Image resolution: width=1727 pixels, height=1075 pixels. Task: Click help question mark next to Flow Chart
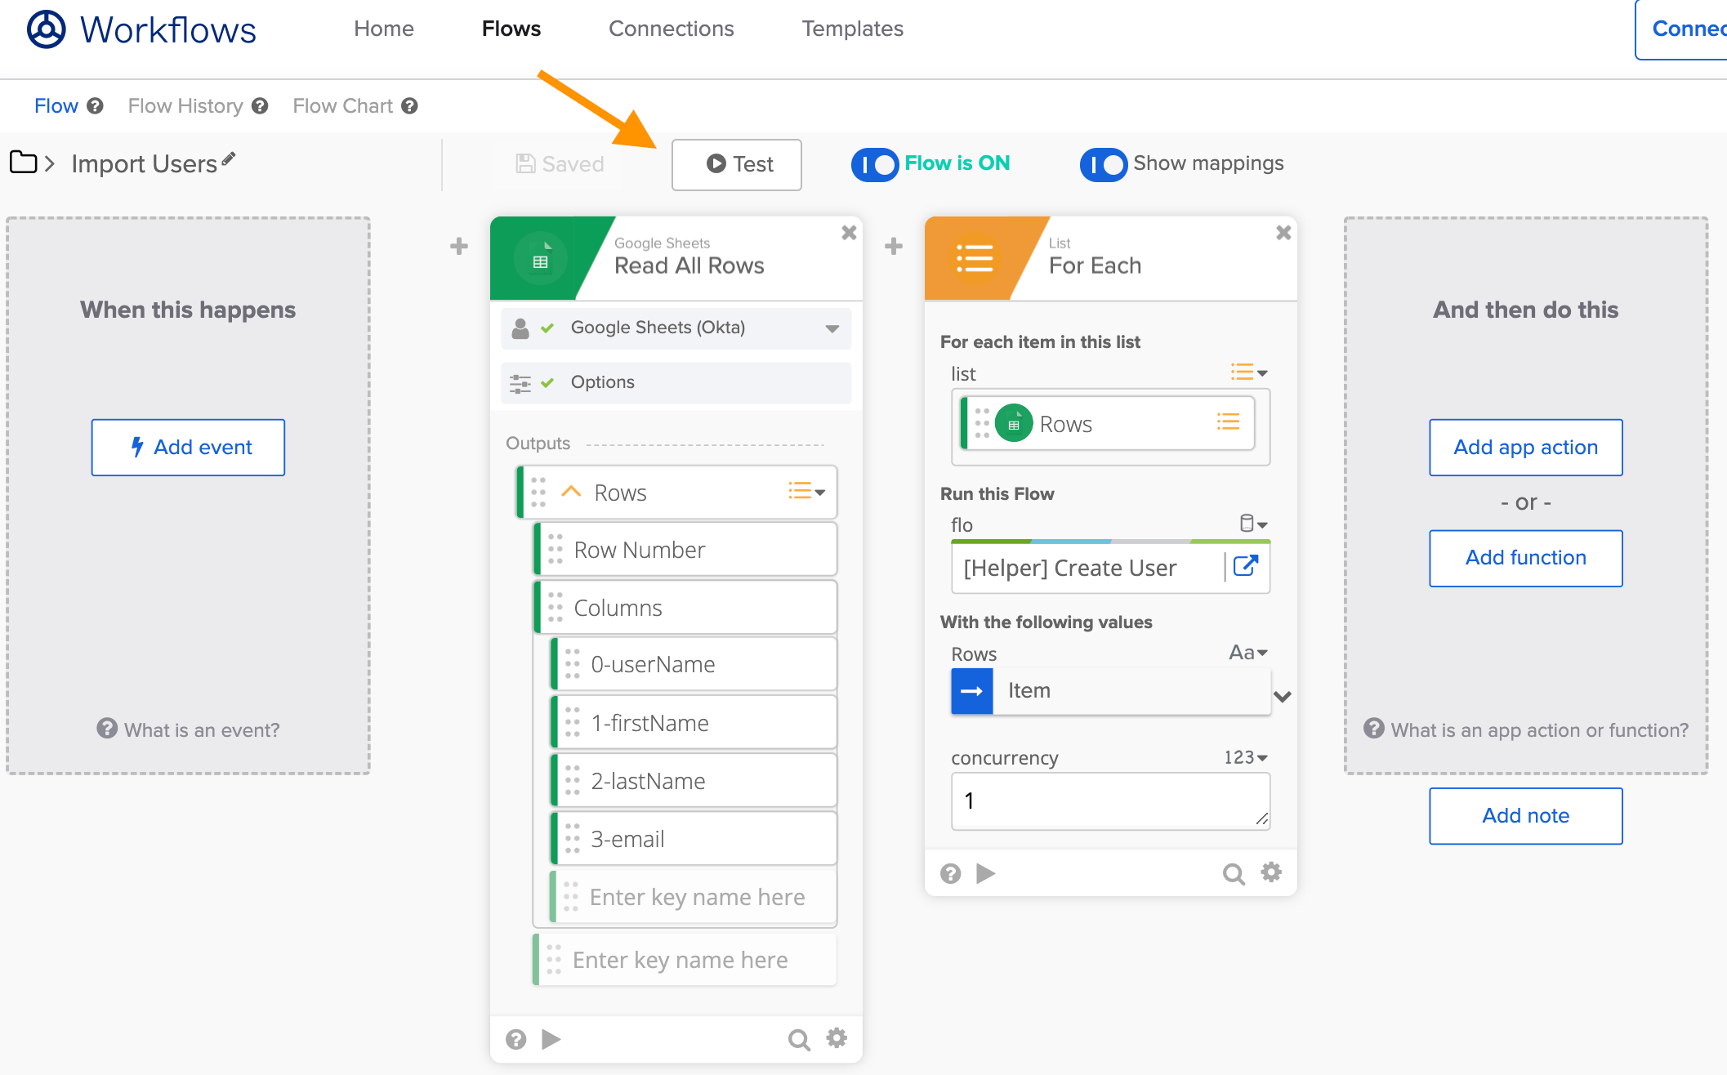(410, 106)
